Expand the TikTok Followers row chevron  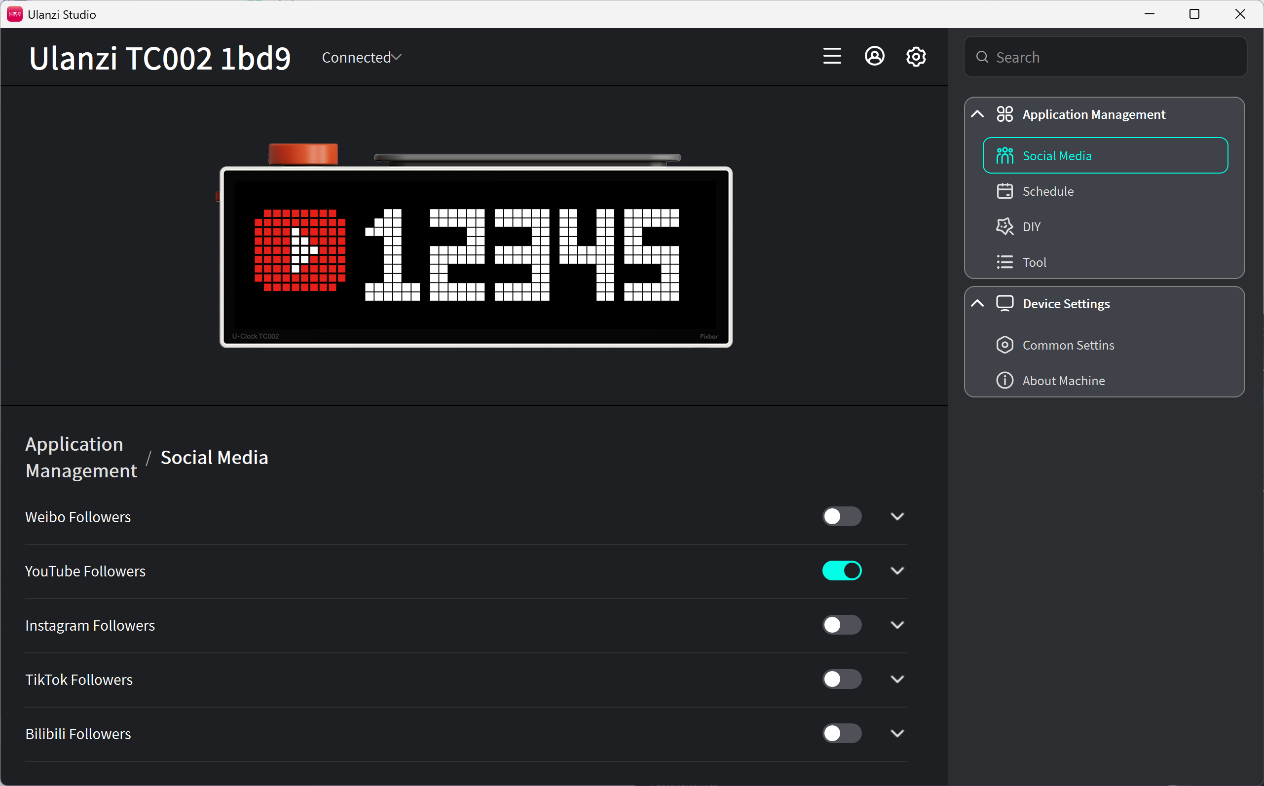point(897,679)
